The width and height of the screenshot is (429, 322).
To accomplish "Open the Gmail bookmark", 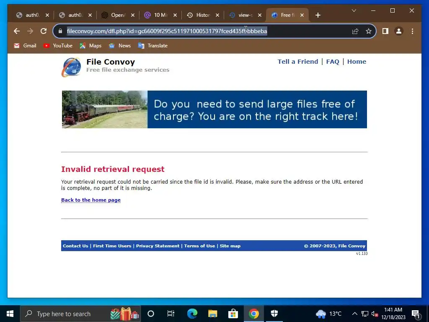I will pos(25,46).
